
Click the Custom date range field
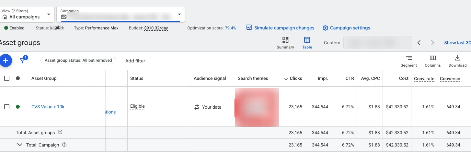click(x=368, y=43)
